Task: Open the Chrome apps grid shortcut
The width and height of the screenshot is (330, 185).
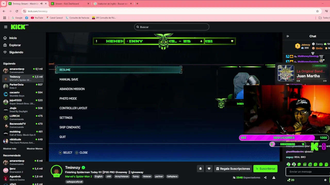Action: 5,18
